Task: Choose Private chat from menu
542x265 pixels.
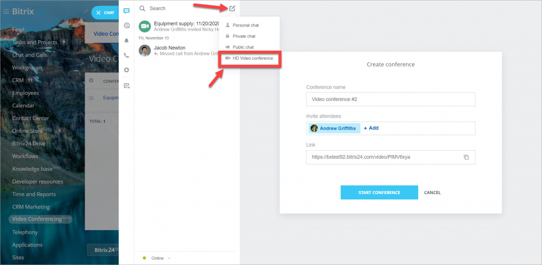Action: (x=243, y=36)
